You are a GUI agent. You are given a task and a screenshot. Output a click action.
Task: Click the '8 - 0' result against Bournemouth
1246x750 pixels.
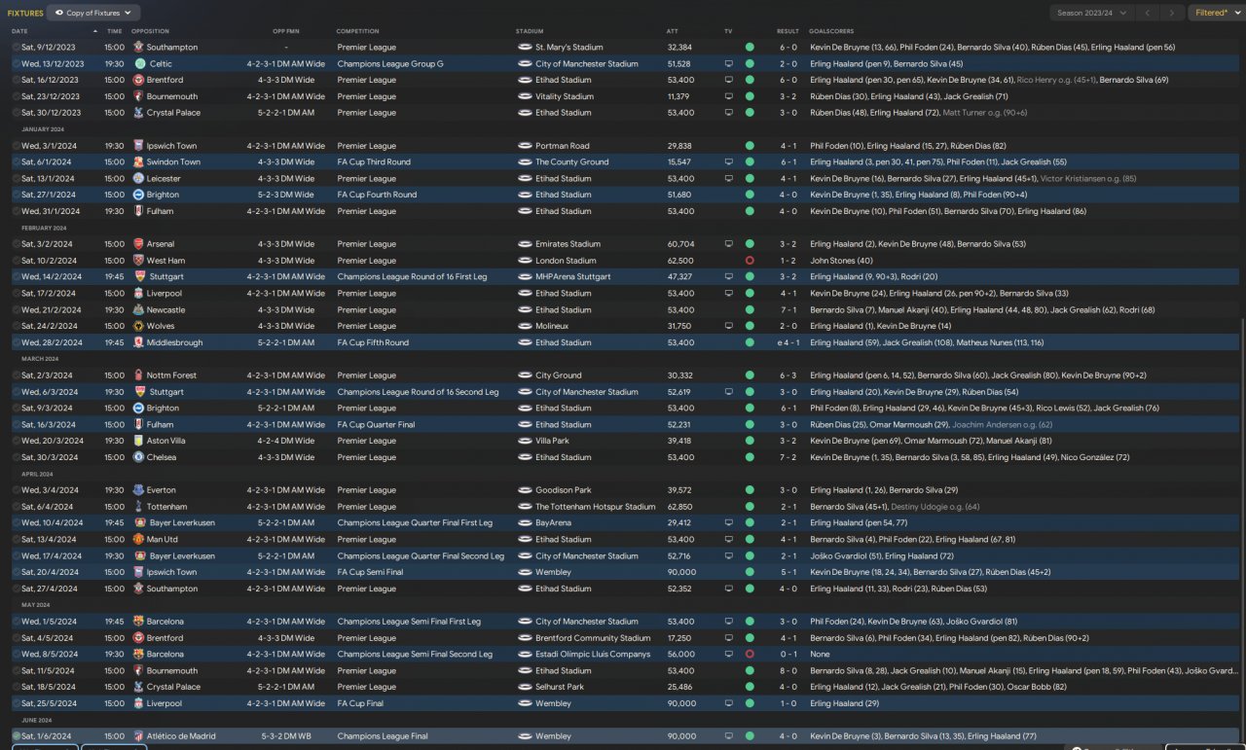(788, 671)
